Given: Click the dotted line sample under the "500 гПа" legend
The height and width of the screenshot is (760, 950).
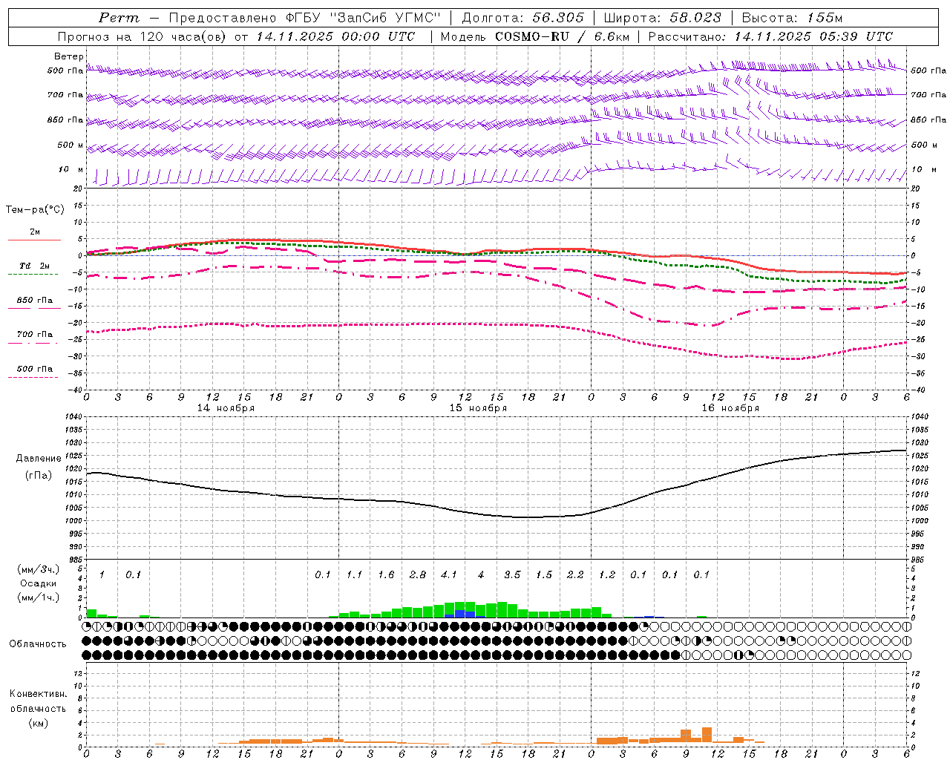Looking at the screenshot, I should click(x=33, y=377).
